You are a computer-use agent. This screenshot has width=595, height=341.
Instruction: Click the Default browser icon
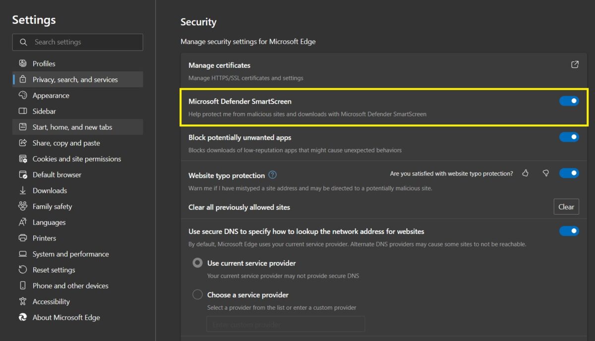(x=23, y=174)
